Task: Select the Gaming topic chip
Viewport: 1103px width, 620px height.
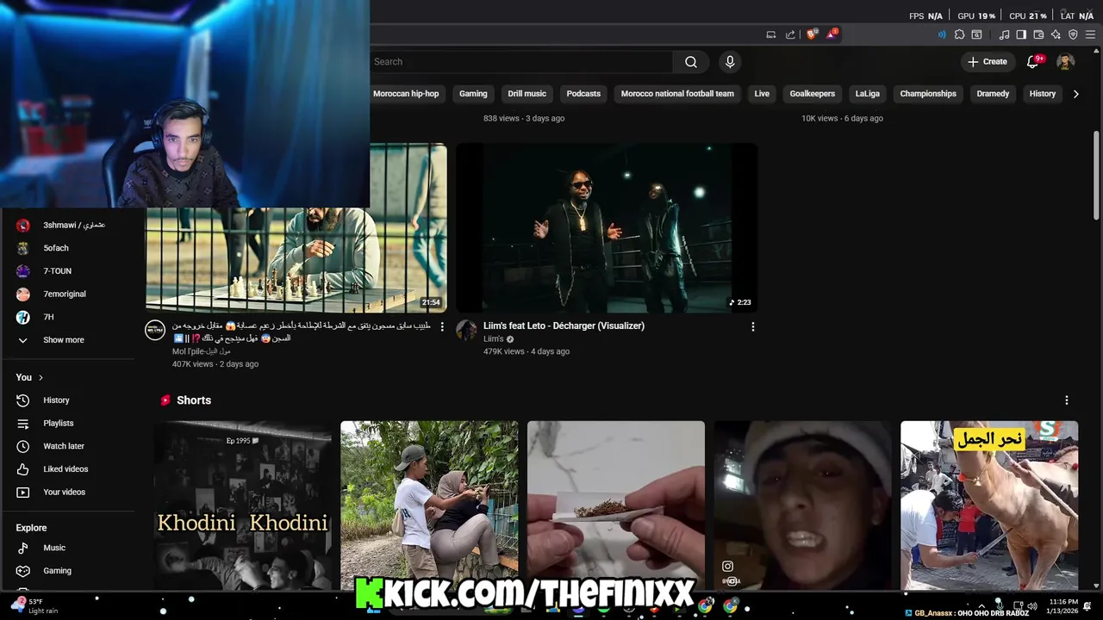Action: [473, 94]
